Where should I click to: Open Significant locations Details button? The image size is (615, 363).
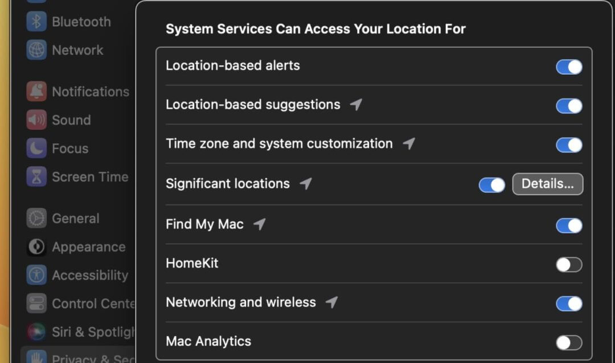547,184
